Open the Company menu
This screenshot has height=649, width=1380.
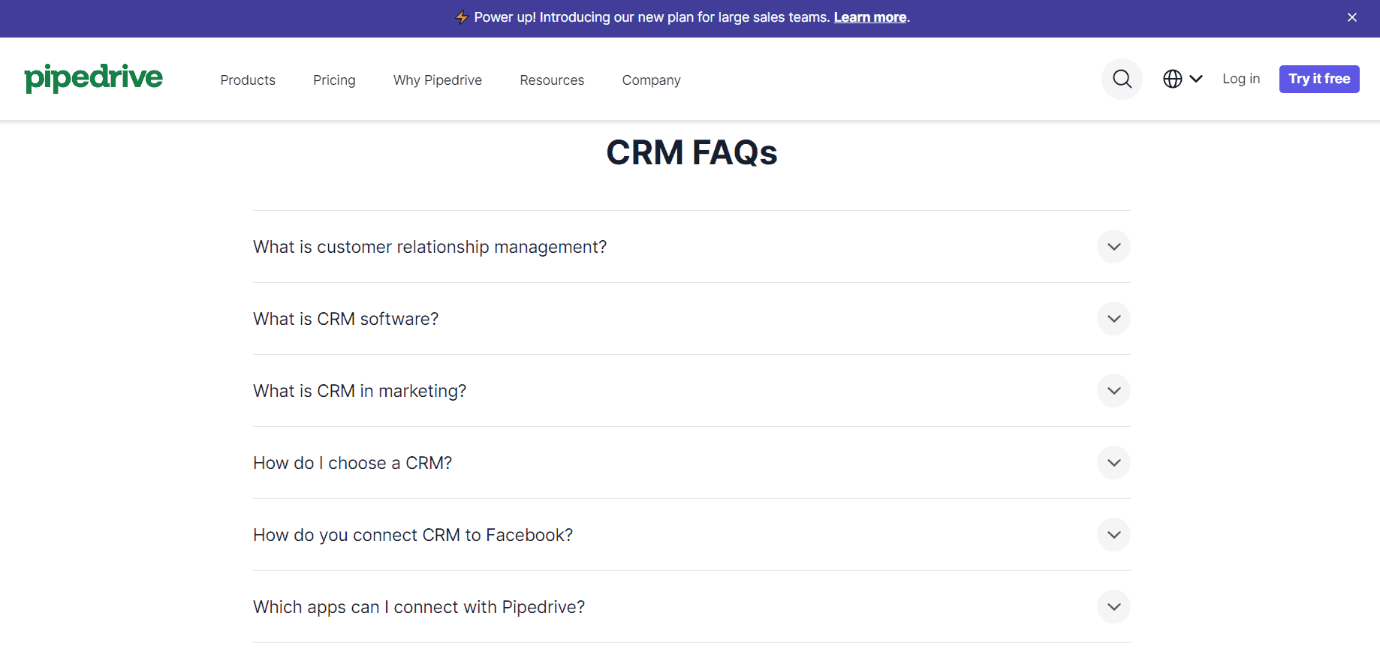coord(651,80)
